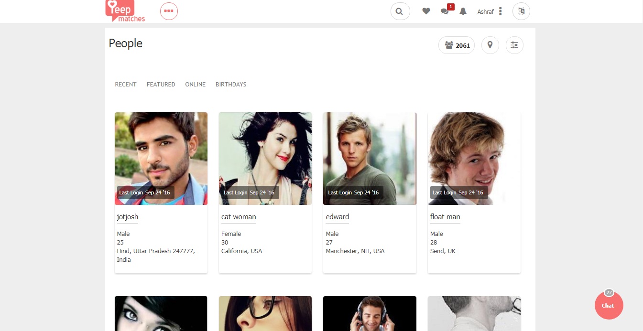Open the language translate icon
Screen dimensions: 643x331
(x=521, y=11)
